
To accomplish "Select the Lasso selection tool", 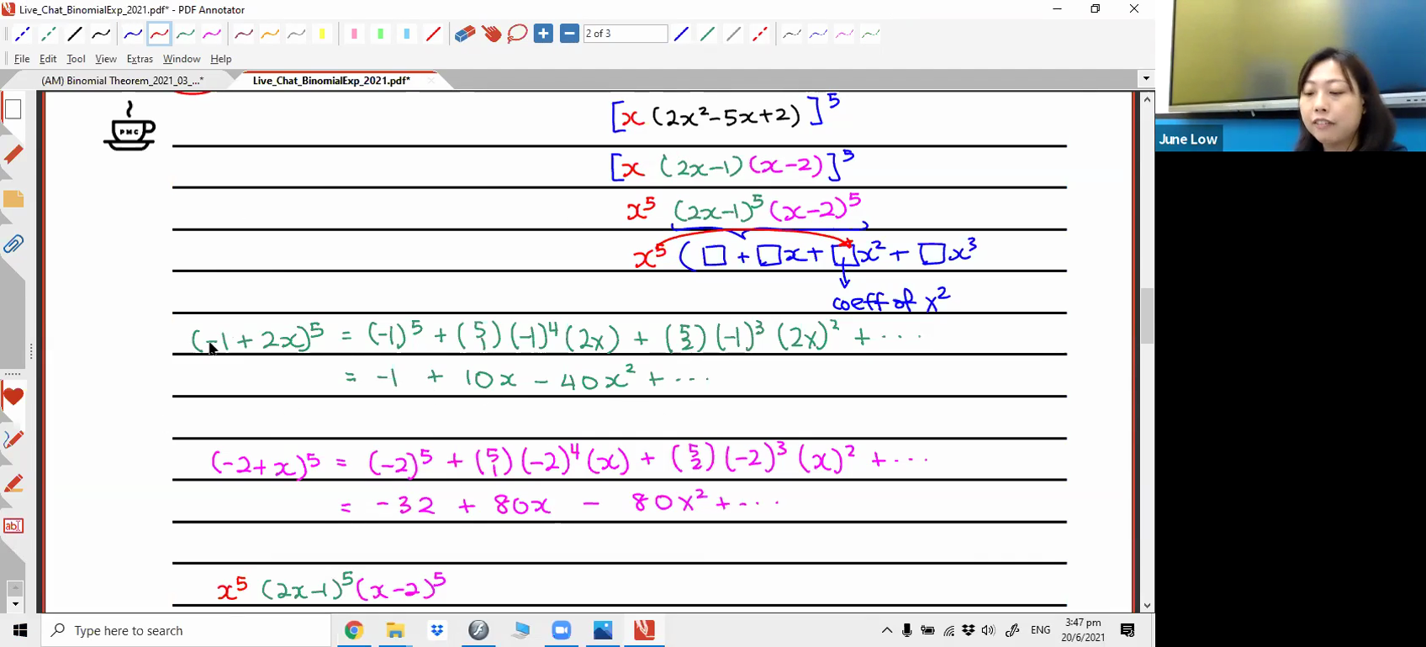I will pyautogui.click(x=517, y=34).
